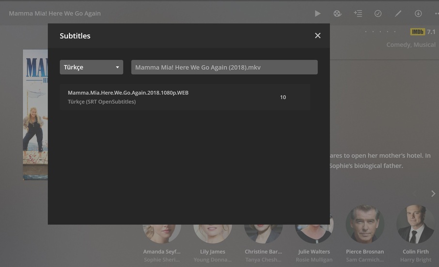Select the Mamma.Mia 1080p.WEB subtitle result
439x267 pixels.
(x=185, y=97)
